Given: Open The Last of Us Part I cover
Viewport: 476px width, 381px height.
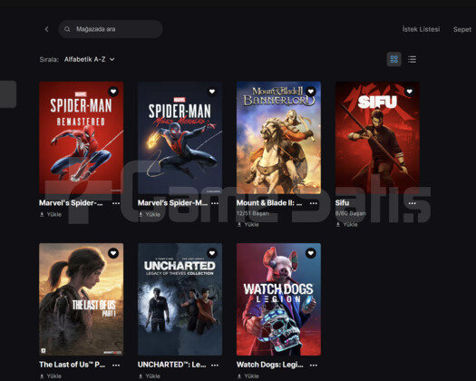Looking at the screenshot, I should [81, 299].
